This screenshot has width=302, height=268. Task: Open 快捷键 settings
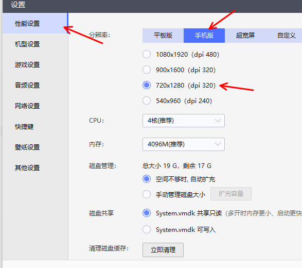coord(35,127)
